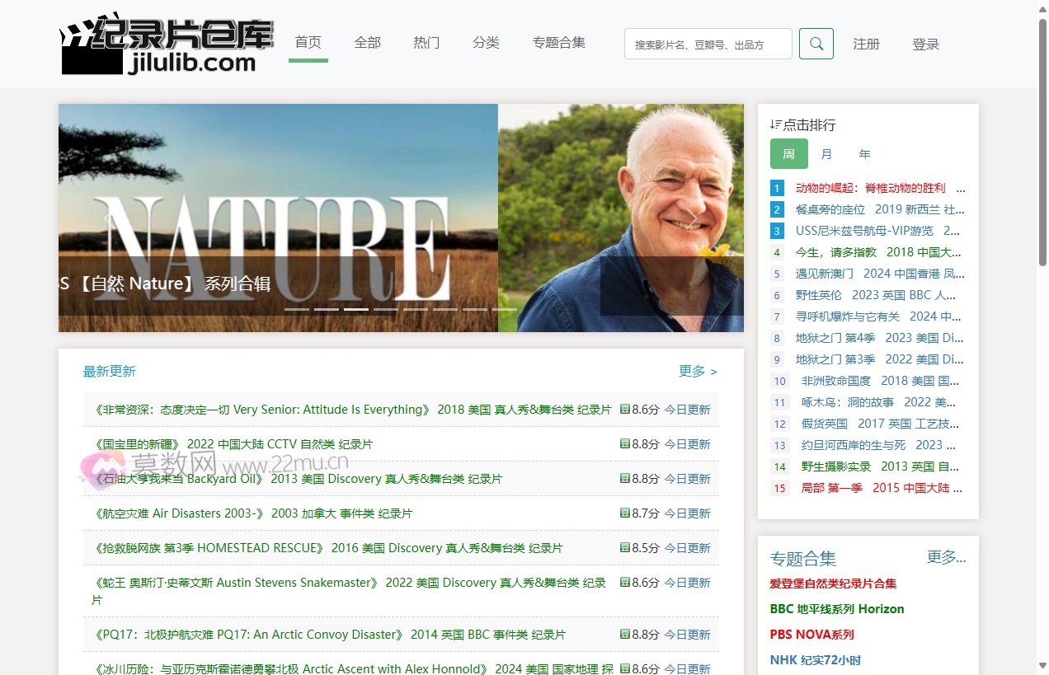The image size is (1049, 675).
Task: Click the 登录 login link
Action: (x=926, y=45)
